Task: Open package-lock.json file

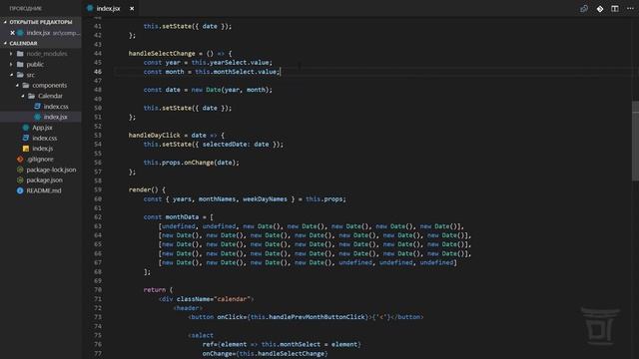Action: (x=51, y=170)
